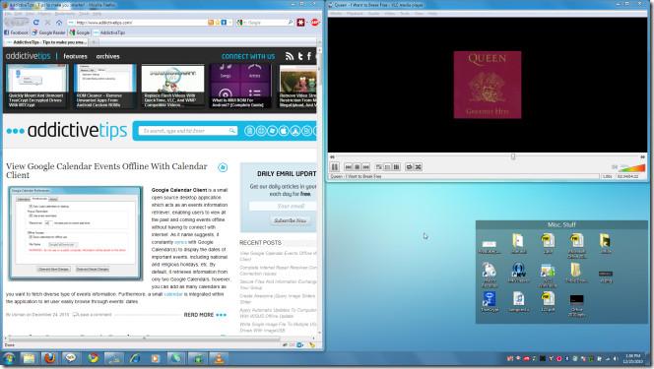Stop playback in VLC controls

tap(357, 167)
